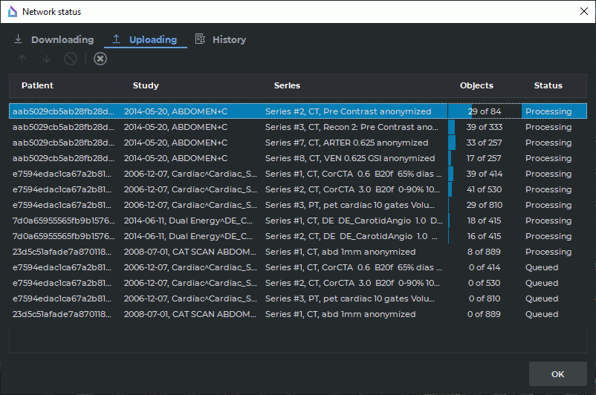Select 'Series #7, CT, ARTER 0.625 anonymized'

click(x=298, y=143)
